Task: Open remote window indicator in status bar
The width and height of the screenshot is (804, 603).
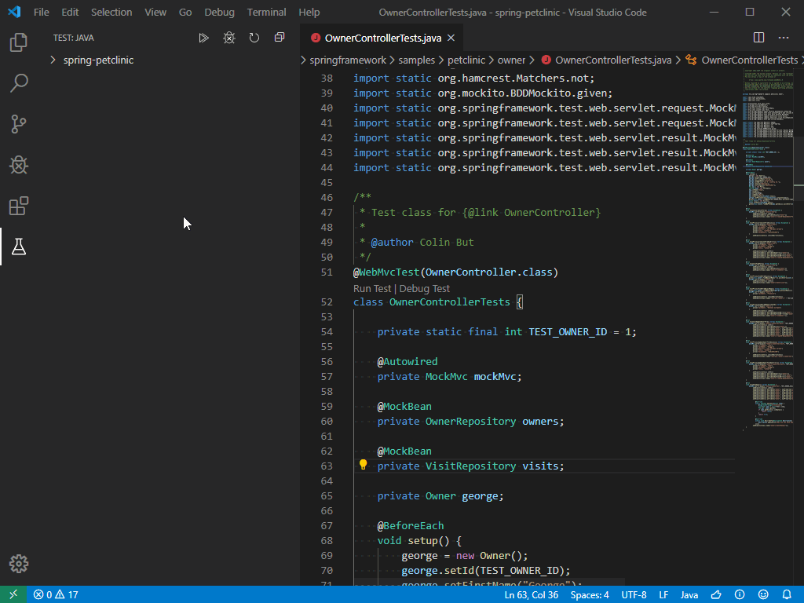Action: click(x=13, y=594)
